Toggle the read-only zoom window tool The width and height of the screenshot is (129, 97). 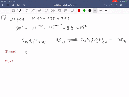[13, 11]
